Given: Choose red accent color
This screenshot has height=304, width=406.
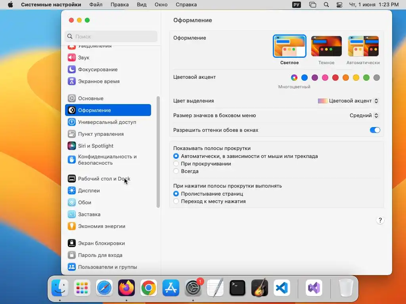Looking at the screenshot, I should pyautogui.click(x=335, y=78).
